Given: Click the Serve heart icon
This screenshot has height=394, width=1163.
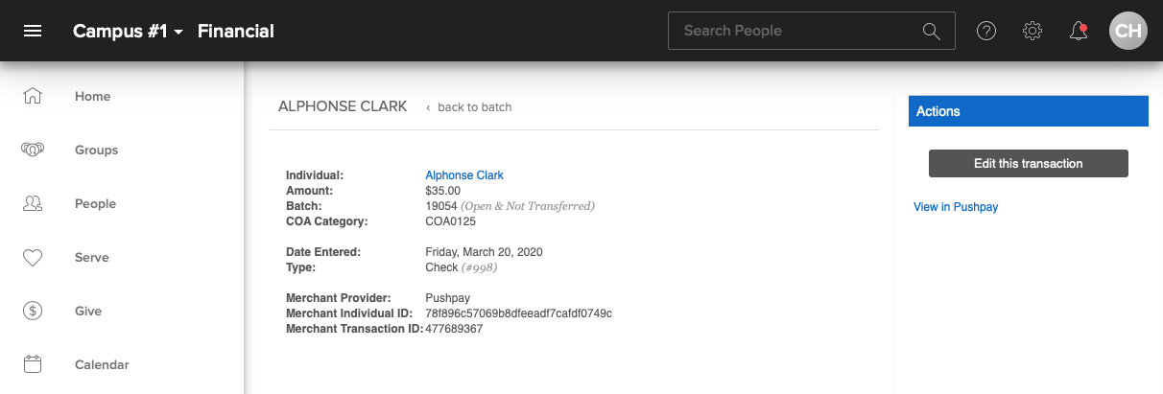Looking at the screenshot, I should coord(33,257).
